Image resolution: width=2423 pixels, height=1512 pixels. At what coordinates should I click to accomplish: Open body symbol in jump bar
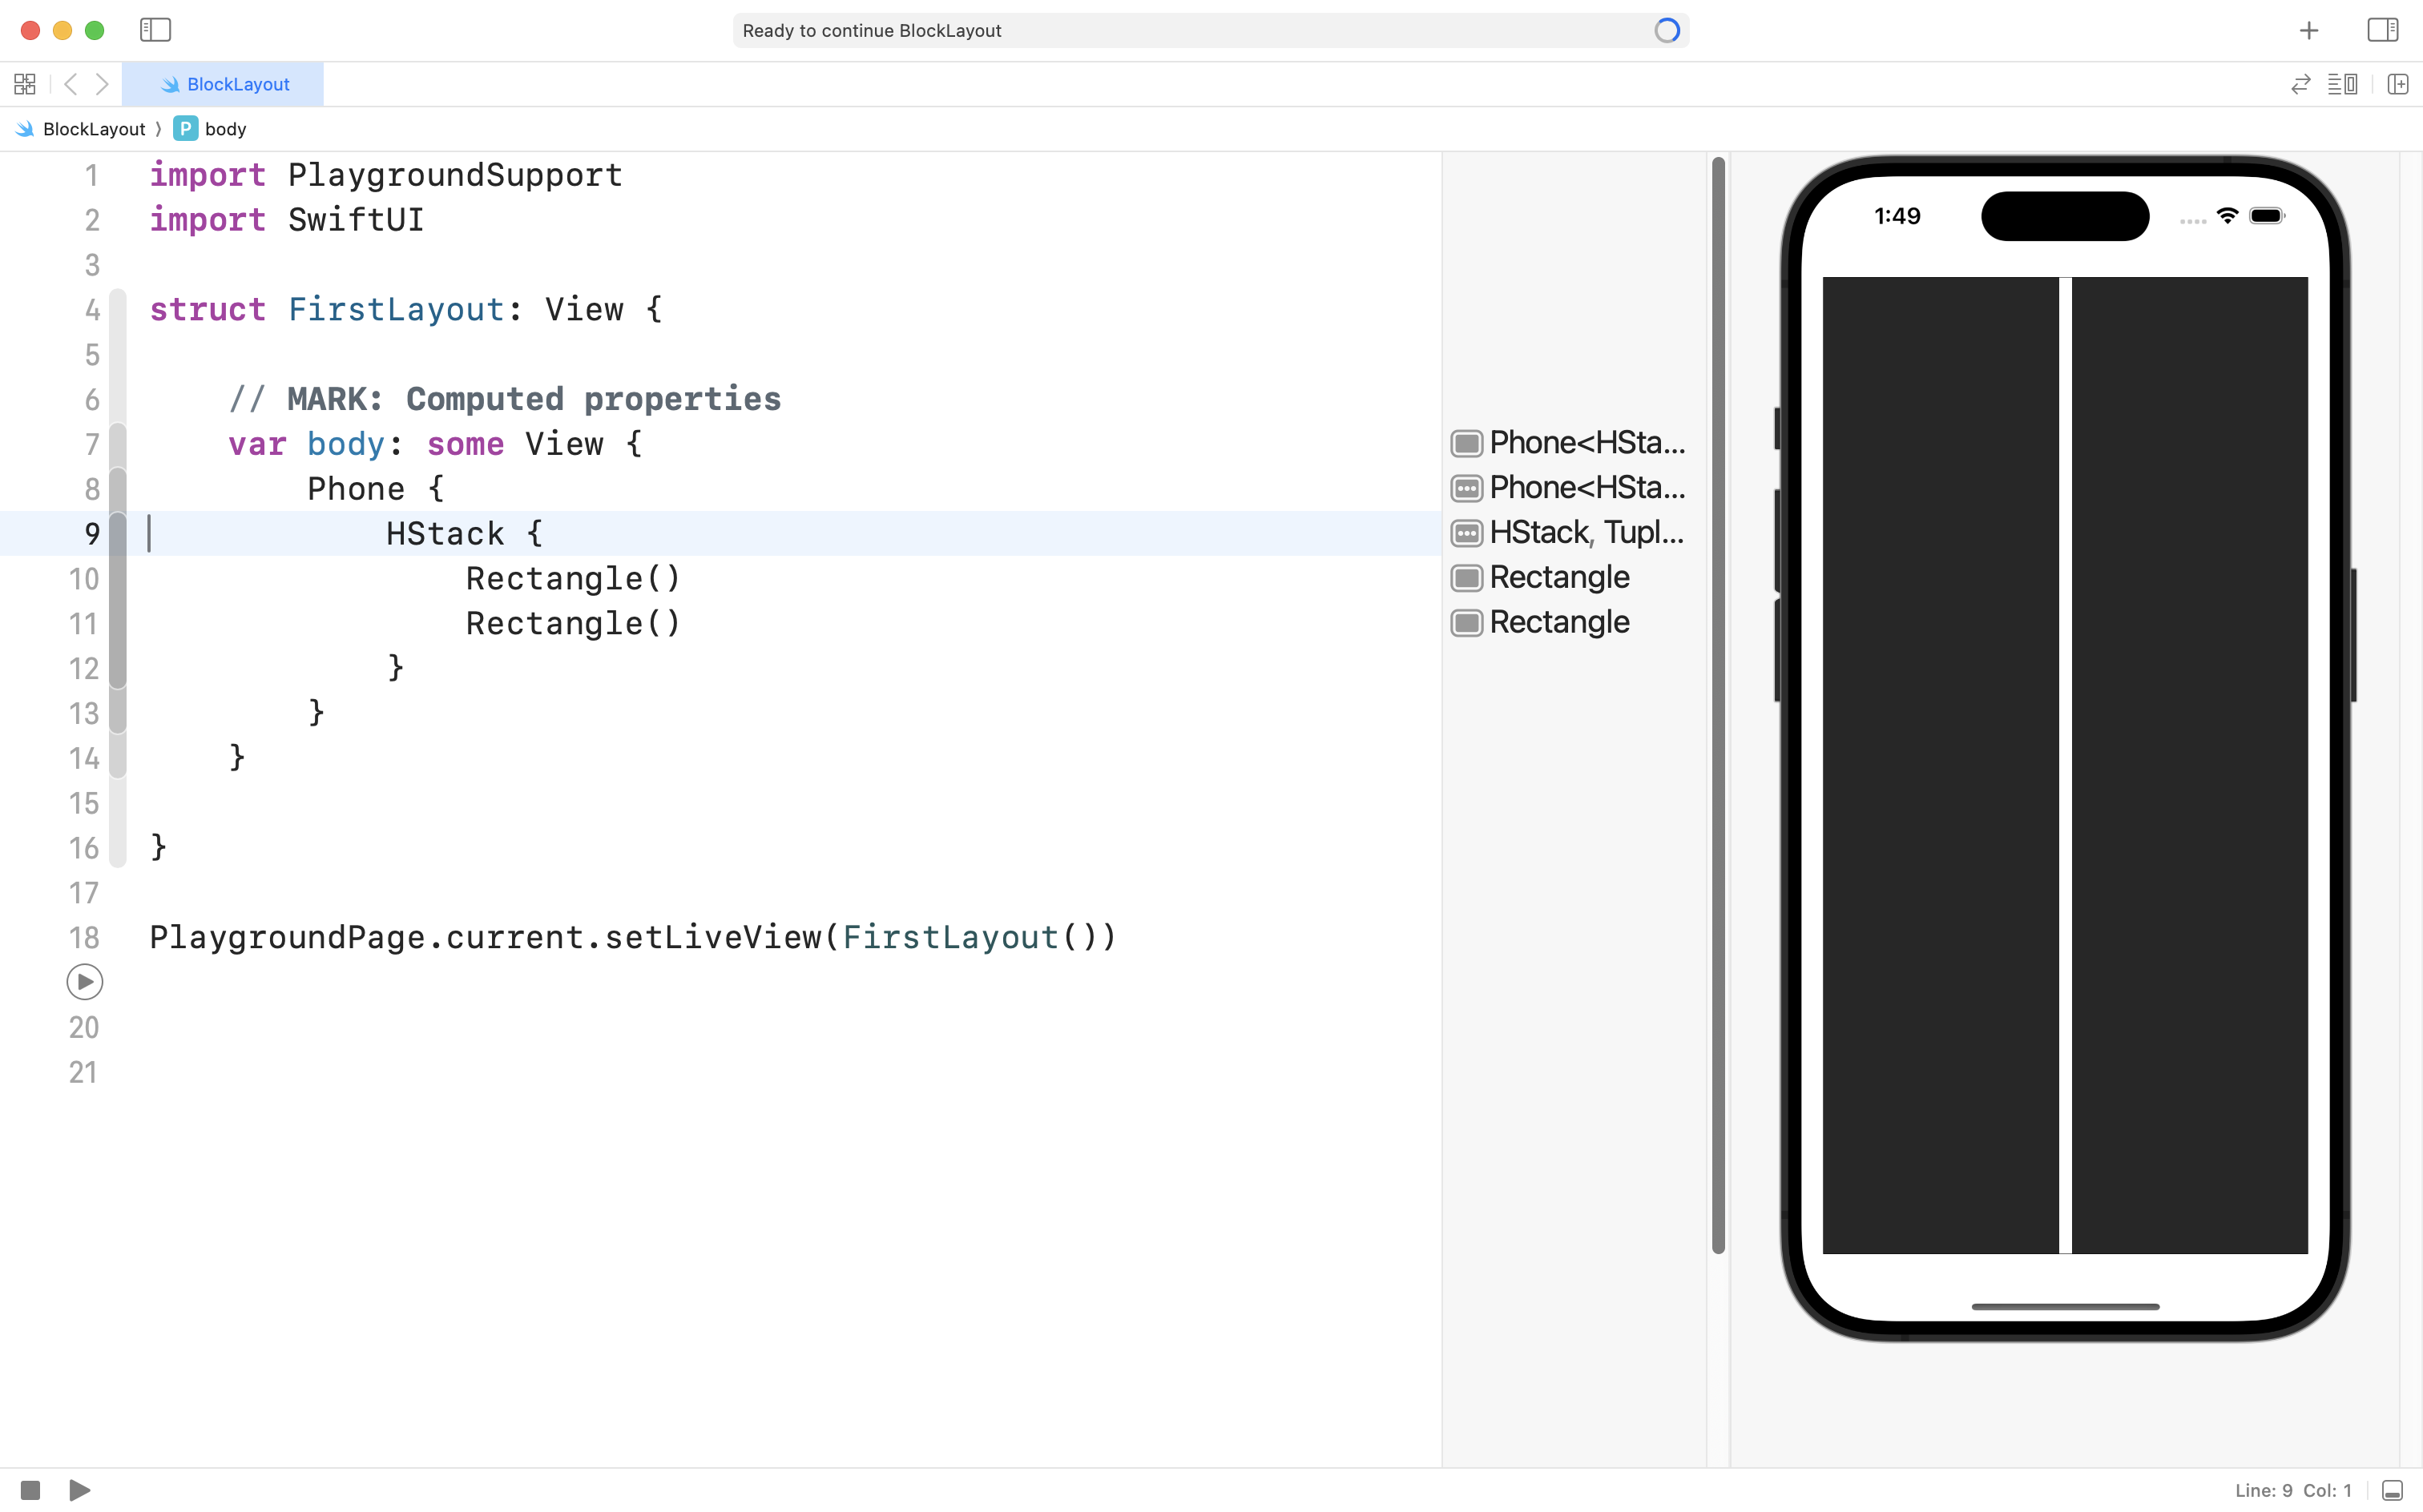(x=224, y=129)
